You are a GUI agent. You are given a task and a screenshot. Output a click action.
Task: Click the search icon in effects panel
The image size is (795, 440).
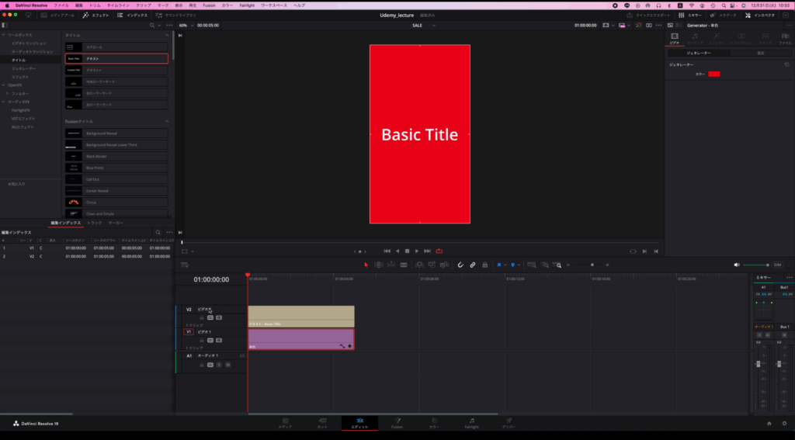click(x=151, y=25)
